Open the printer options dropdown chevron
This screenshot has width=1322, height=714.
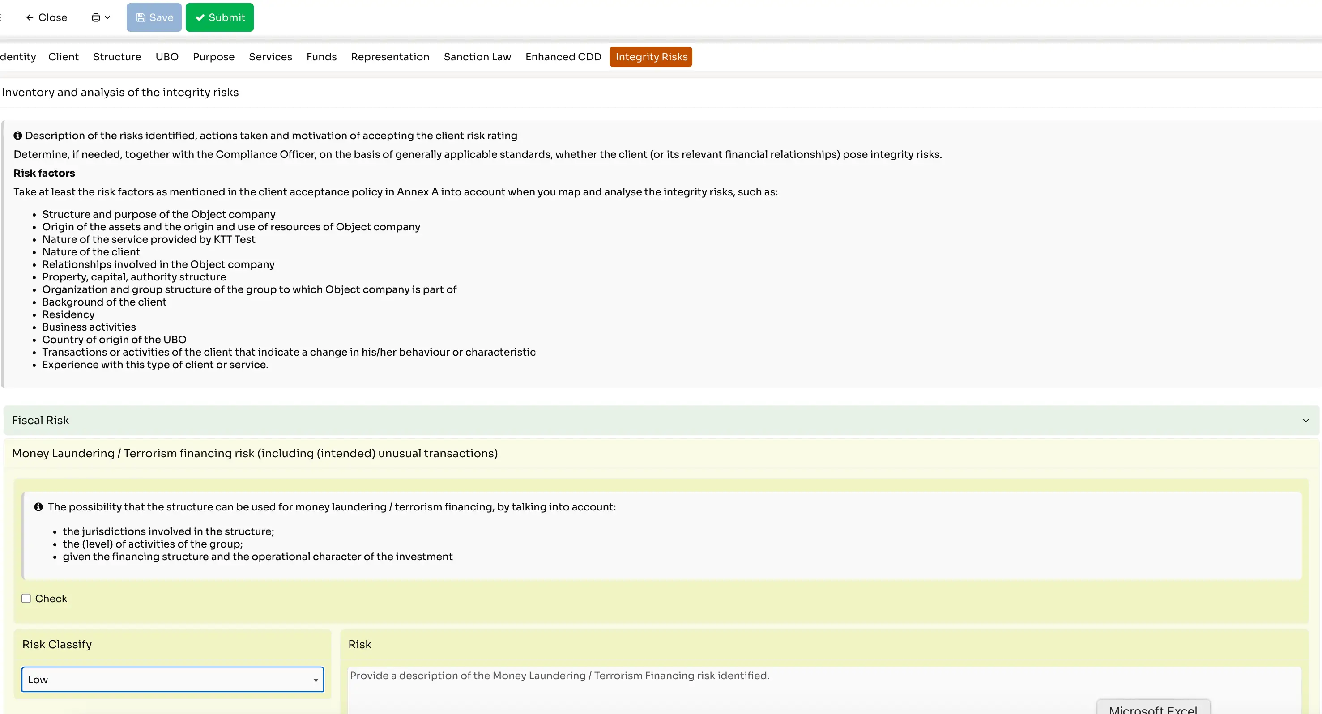[x=108, y=17]
